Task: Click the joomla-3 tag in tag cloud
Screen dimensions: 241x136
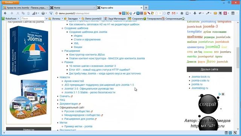Action: (x=210, y=26)
